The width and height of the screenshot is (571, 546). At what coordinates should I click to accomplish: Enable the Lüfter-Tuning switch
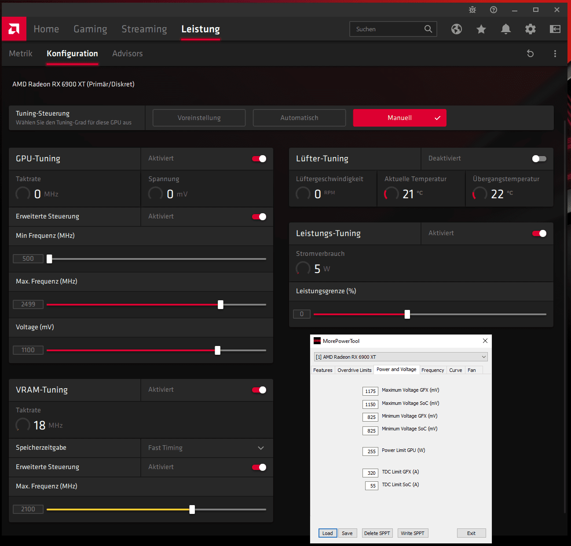[x=539, y=159]
